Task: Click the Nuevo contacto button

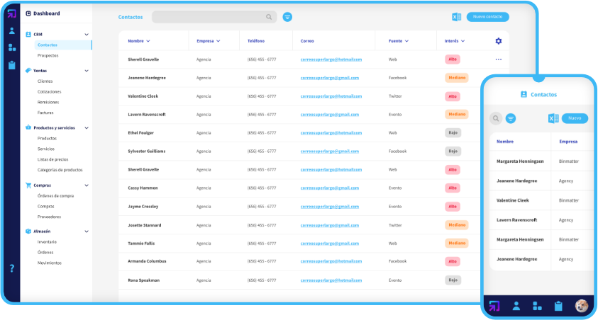Action: 488,16
